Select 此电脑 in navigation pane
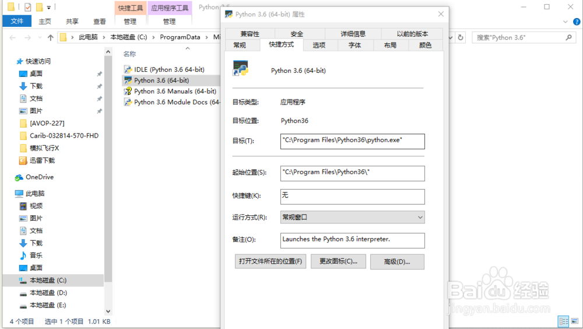This screenshot has height=329, width=583. [x=35, y=194]
